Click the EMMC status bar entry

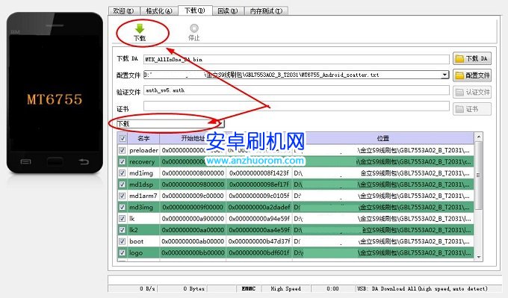tap(249, 288)
